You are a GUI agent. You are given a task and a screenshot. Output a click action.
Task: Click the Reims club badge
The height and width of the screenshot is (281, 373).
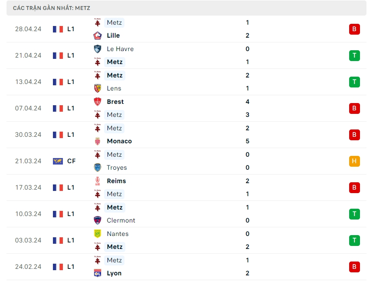[x=98, y=181]
